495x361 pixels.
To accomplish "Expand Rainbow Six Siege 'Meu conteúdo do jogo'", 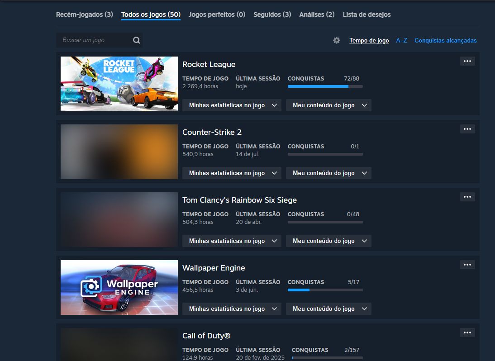I will coord(328,241).
